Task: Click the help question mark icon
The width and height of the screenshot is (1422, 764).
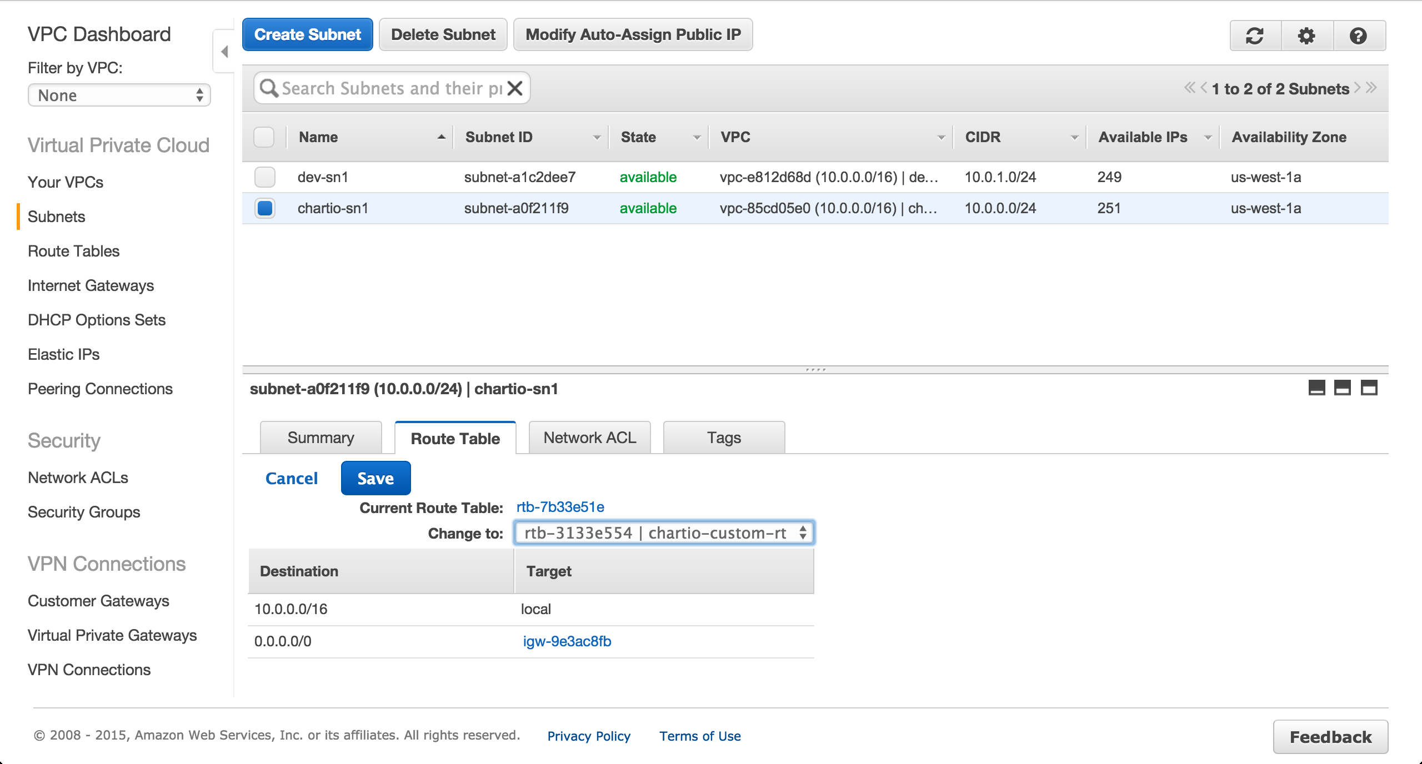Action: [x=1358, y=36]
